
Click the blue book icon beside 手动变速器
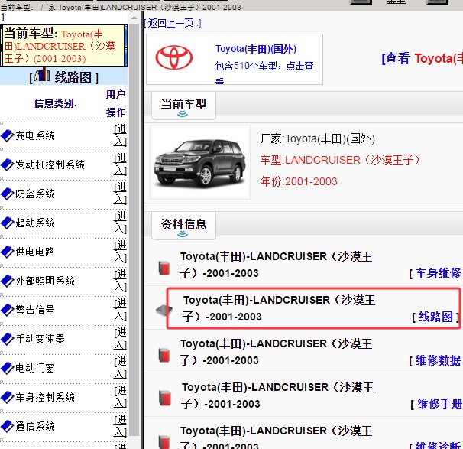click(x=8, y=339)
